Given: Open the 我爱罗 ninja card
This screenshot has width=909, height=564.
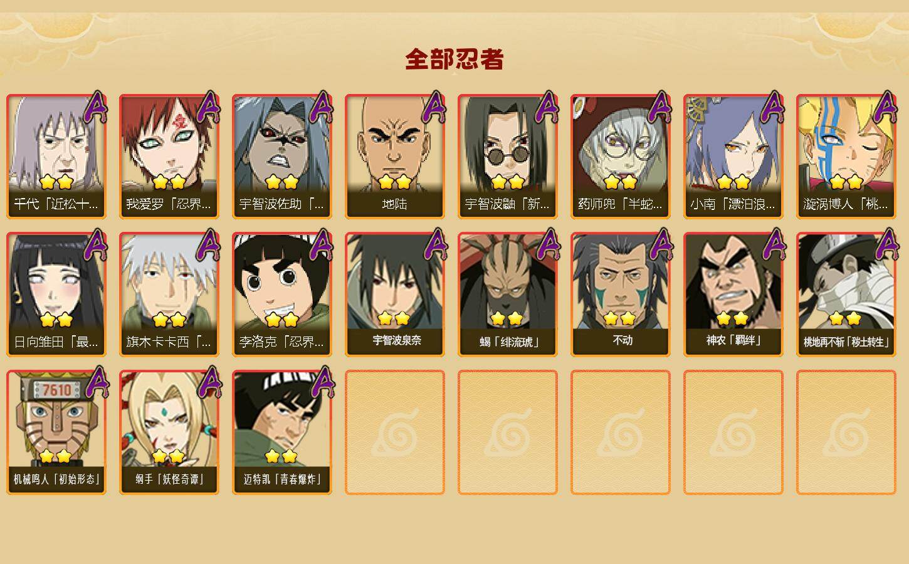Looking at the screenshot, I should click(169, 157).
